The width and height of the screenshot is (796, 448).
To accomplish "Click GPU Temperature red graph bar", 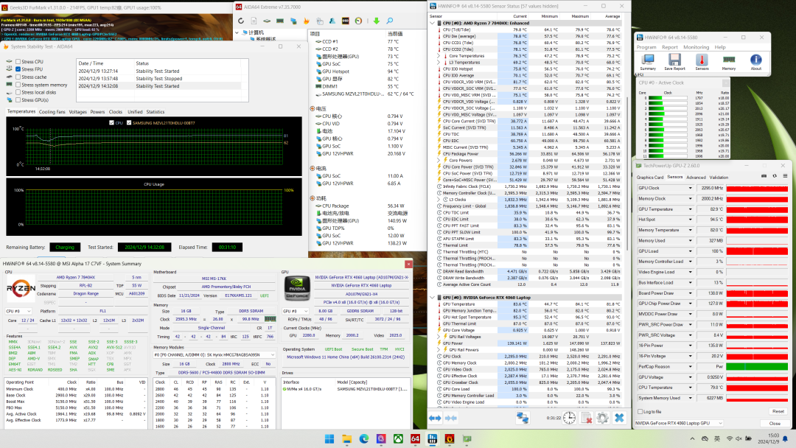I will tap(757, 209).
